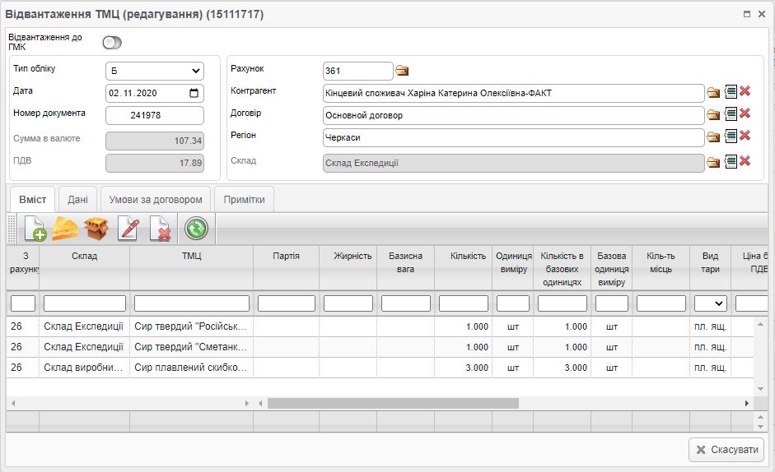Add a new row with document-plus icon
Screen dimensions: 775x472
[x=35, y=229]
